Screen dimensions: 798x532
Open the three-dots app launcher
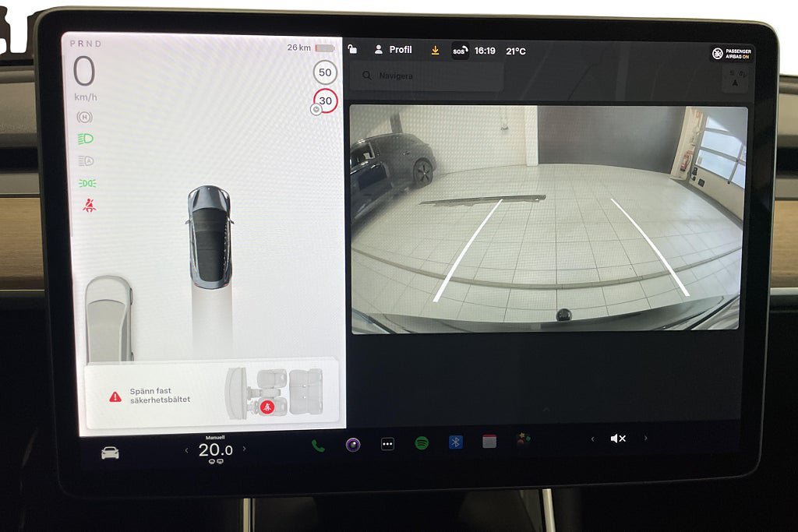click(x=387, y=444)
